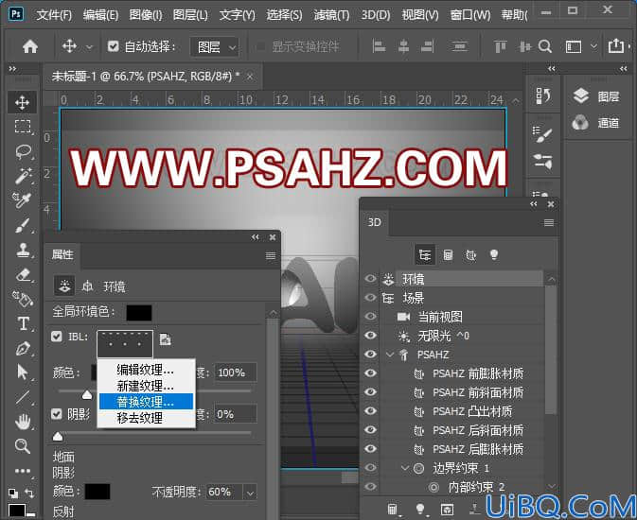Collapse the PSAHZ mesh tree node
The image size is (637, 520).
390,355
